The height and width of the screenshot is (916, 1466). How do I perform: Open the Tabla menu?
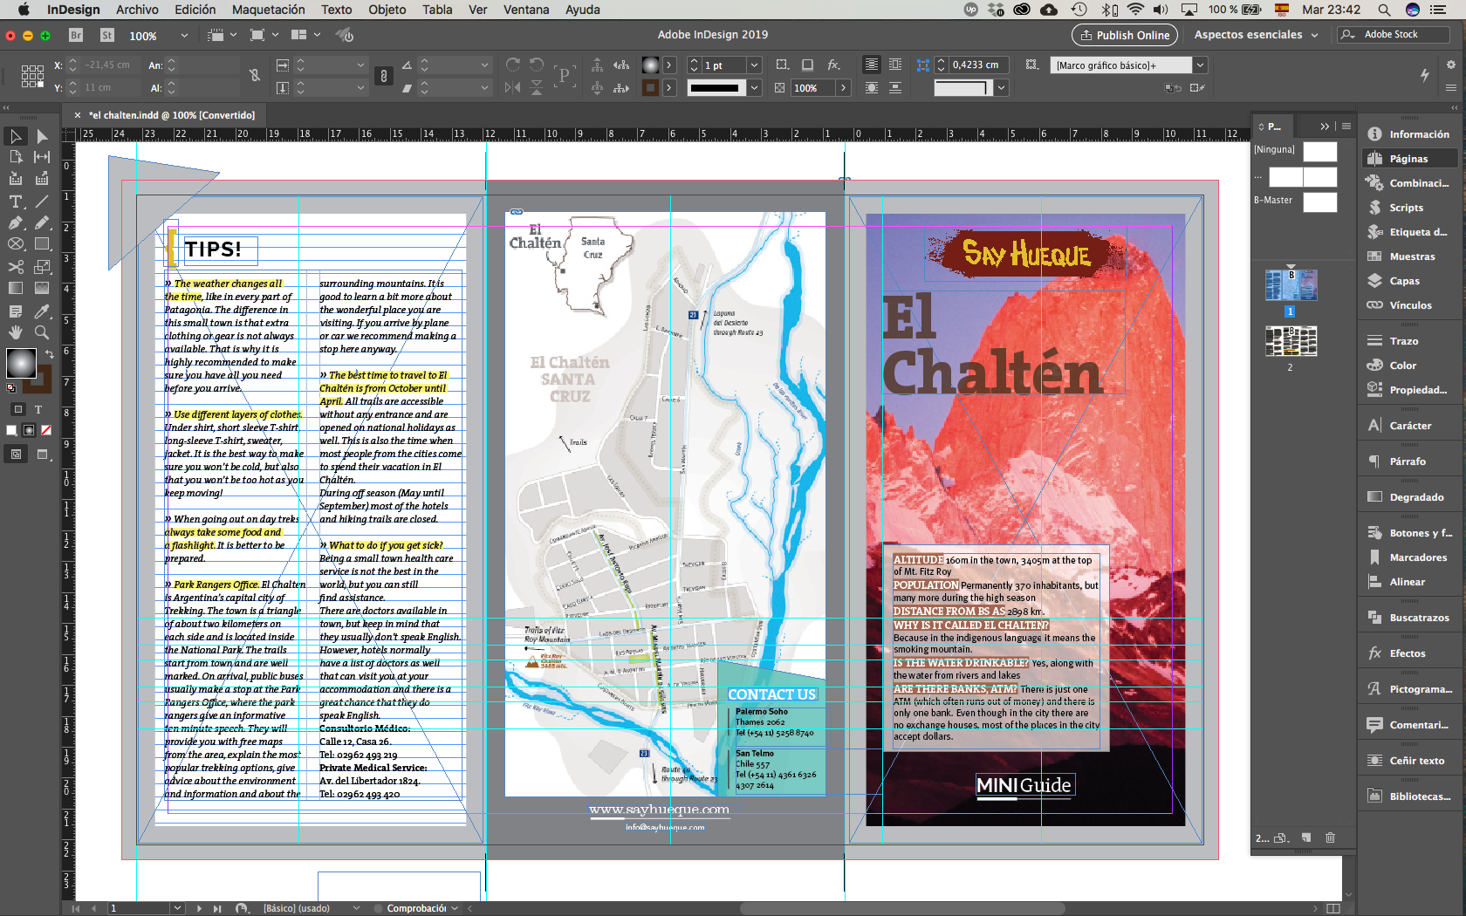click(x=437, y=10)
